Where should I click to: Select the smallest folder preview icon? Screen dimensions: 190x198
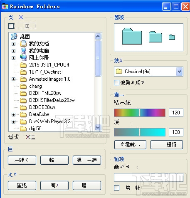click(x=172, y=37)
